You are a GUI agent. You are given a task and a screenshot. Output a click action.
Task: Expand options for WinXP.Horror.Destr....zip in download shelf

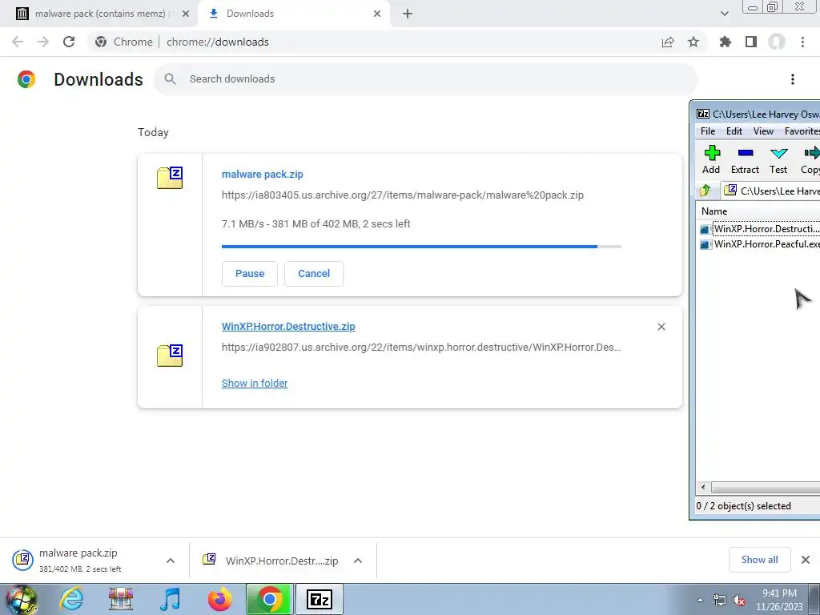pyautogui.click(x=358, y=561)
